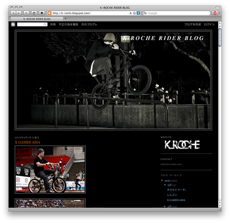Stop loading with the X toolbar button

(26, 13)
